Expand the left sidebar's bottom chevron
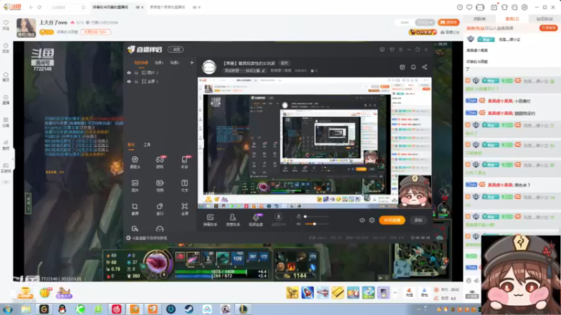Screen dimensions: 561x315 (6, 182)
